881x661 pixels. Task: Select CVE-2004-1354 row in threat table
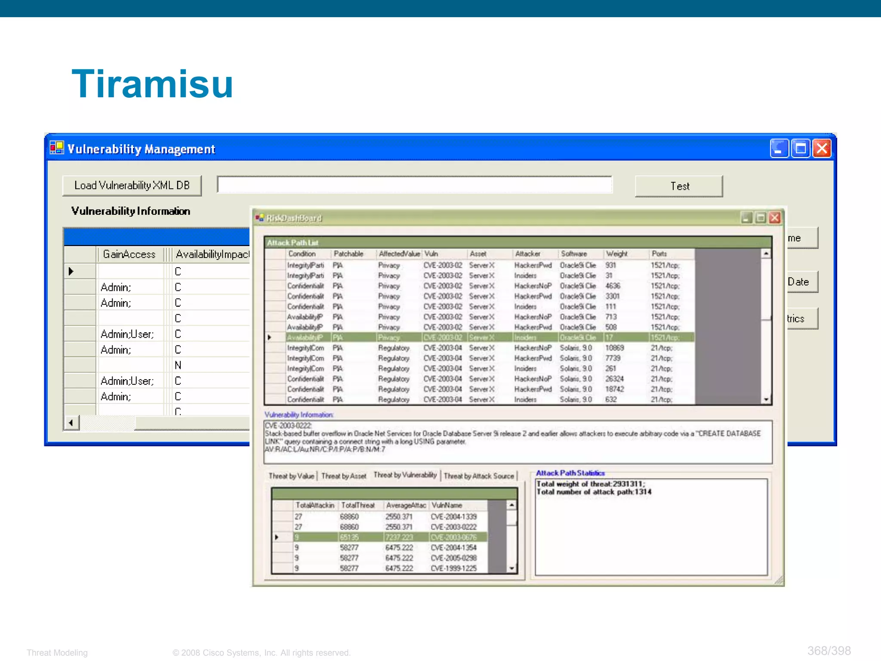click(x=380, y=547)
